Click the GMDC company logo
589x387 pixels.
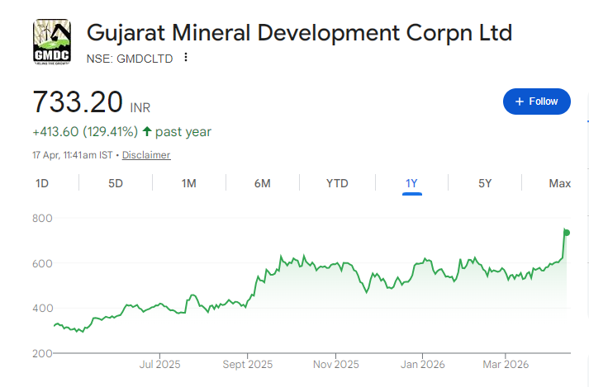coord(52,40)
